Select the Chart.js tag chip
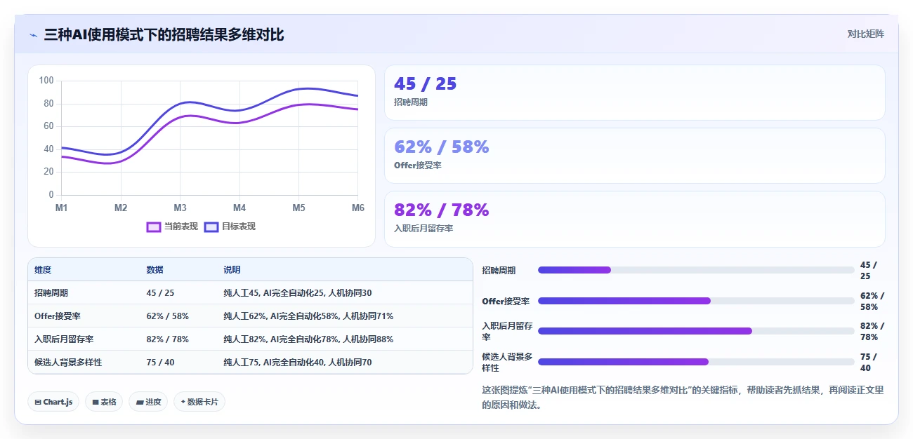913x439 pixels. pyautogui.click(x=53, y=402)
